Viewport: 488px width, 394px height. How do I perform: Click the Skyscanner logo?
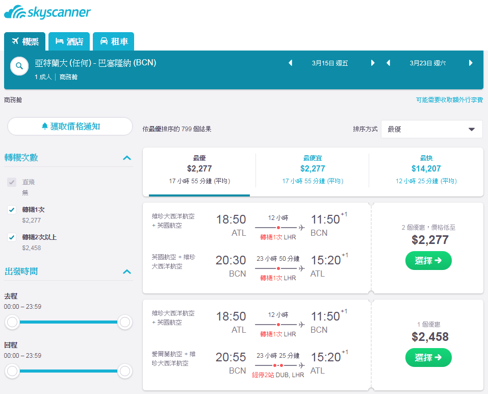coord(47,12)
